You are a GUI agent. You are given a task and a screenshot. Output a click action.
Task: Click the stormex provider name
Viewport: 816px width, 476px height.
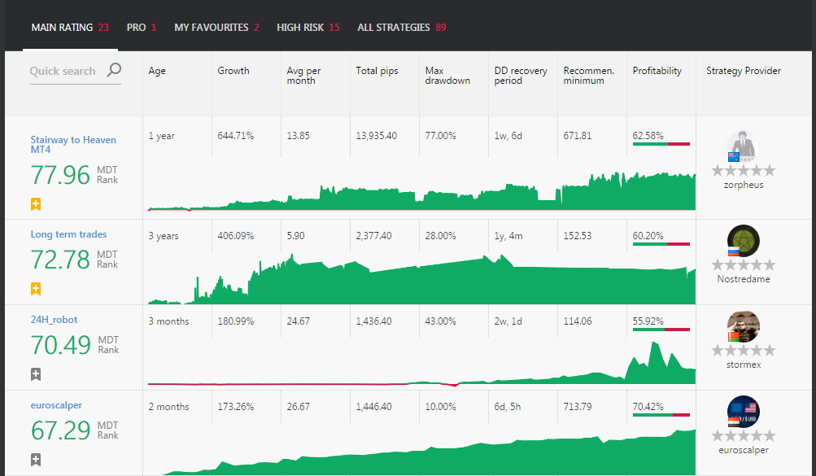coord(743,365)
